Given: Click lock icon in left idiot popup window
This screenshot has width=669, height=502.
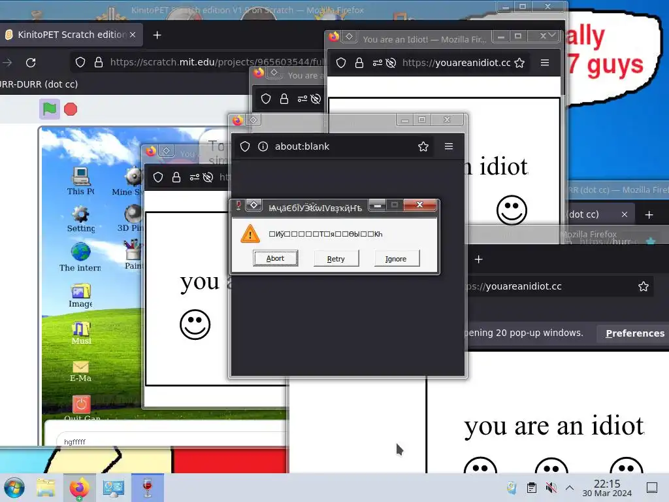Looking at the screenshot, I should [x=176, y=177].
